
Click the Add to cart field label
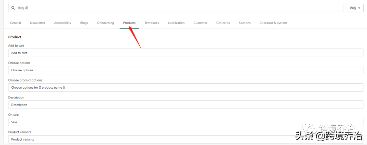pos(16,46)
